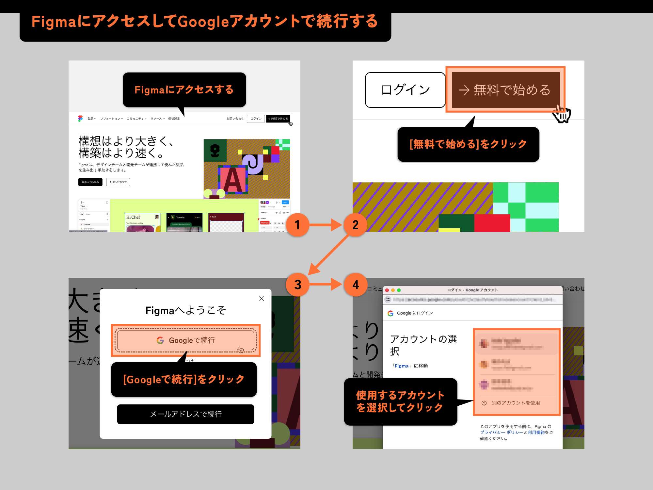
Task: Open the ソリューション dropdown in the header
Action: coord(112,119)
